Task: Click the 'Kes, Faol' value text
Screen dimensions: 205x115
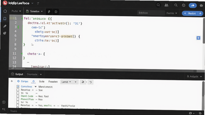Action: [44, 96]
